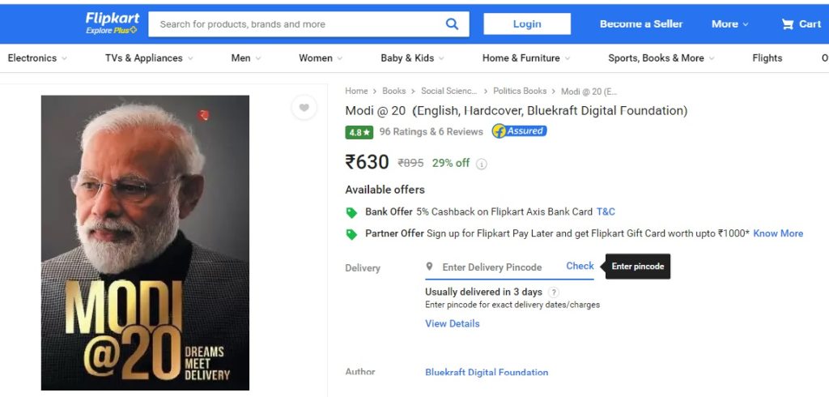Click the Login button
The image size is (829, 397).
(527, 24)
